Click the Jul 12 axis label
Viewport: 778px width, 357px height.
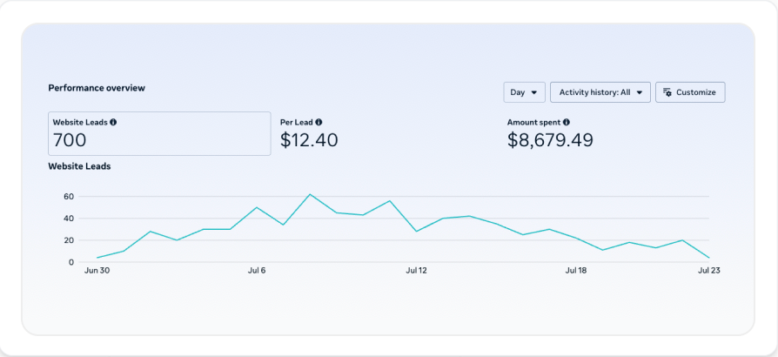pyautogui.click(x=416, y=271)
